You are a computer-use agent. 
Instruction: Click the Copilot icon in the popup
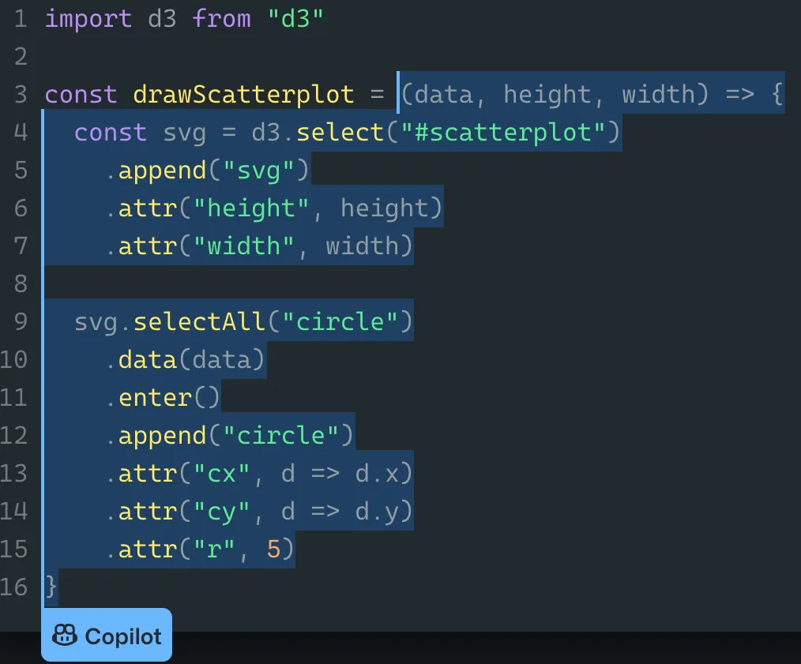click(65, 636)
